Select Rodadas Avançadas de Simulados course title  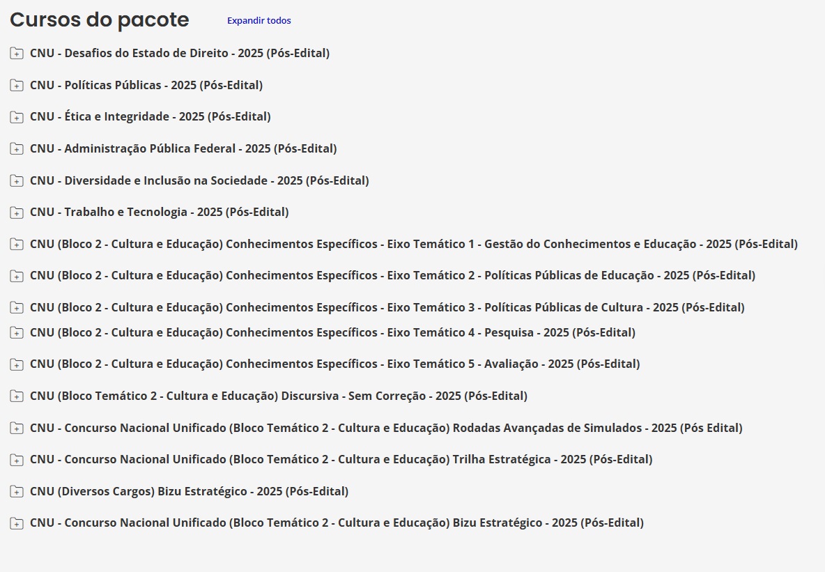(x=386, y=428)
